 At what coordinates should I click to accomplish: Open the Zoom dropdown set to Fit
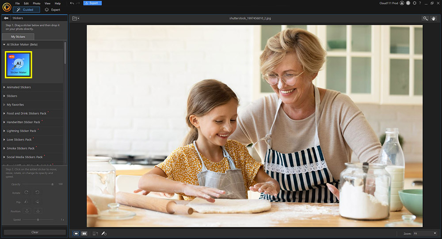[425, 233]
